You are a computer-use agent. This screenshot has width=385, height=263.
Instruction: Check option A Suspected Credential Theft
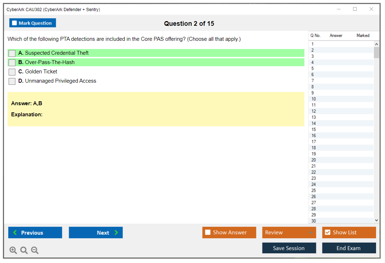(12, 53)
